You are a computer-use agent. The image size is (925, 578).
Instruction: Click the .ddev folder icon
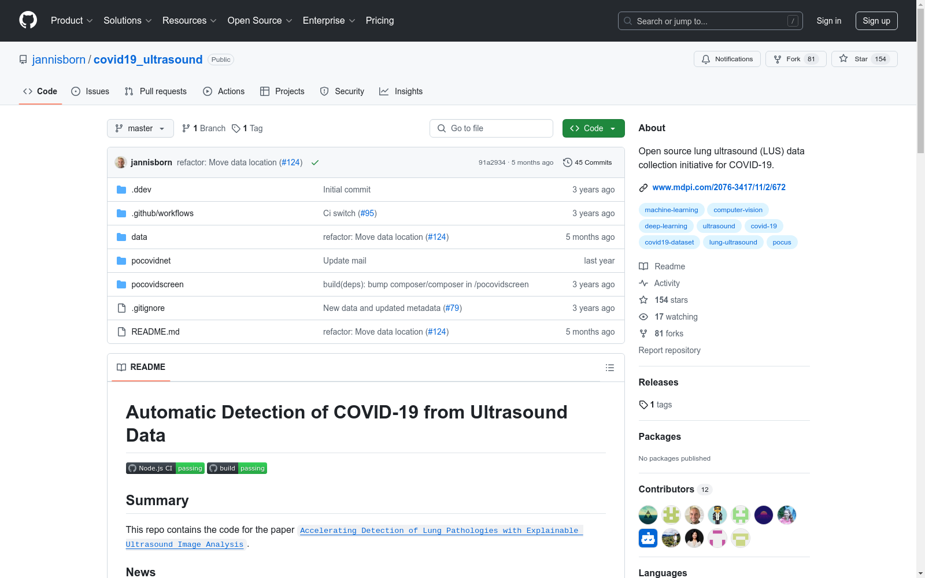click(121, 190)
